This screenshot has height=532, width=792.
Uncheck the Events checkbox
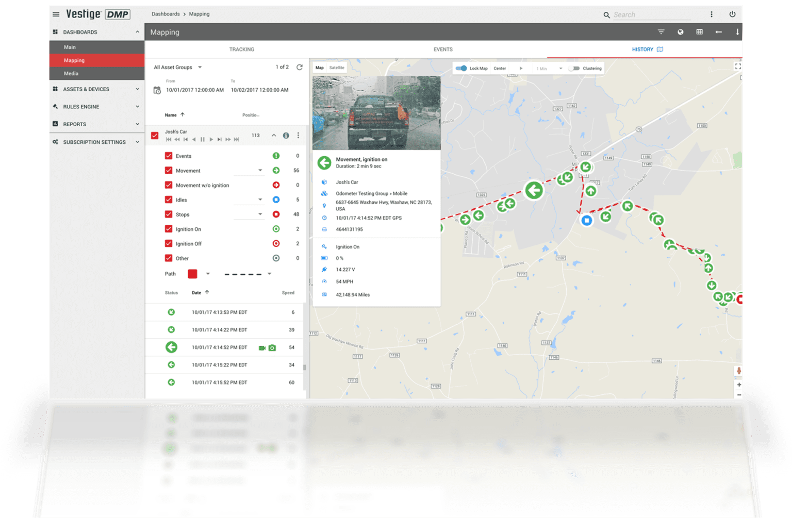pyautogui.click(x=169, y=156)
